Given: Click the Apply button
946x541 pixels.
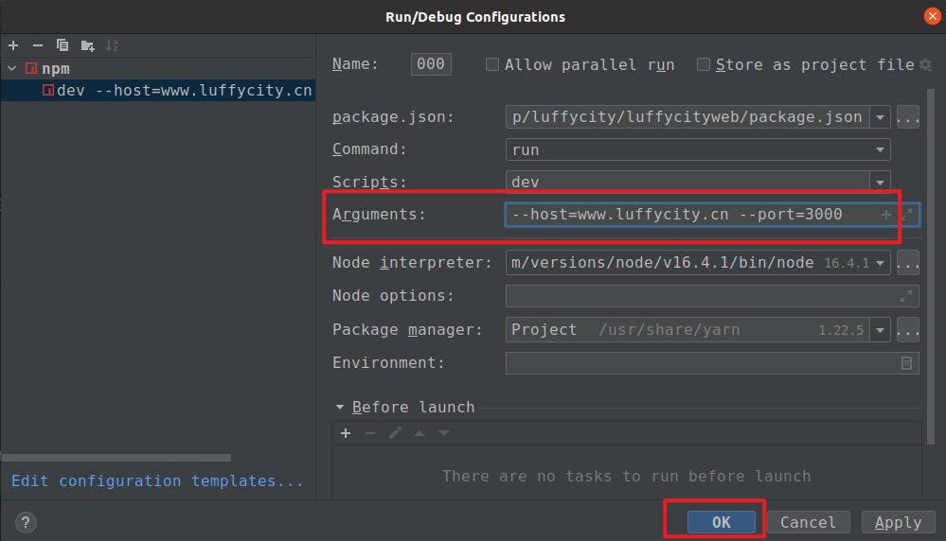Looking at the screenshot, I should click(899, 522).
